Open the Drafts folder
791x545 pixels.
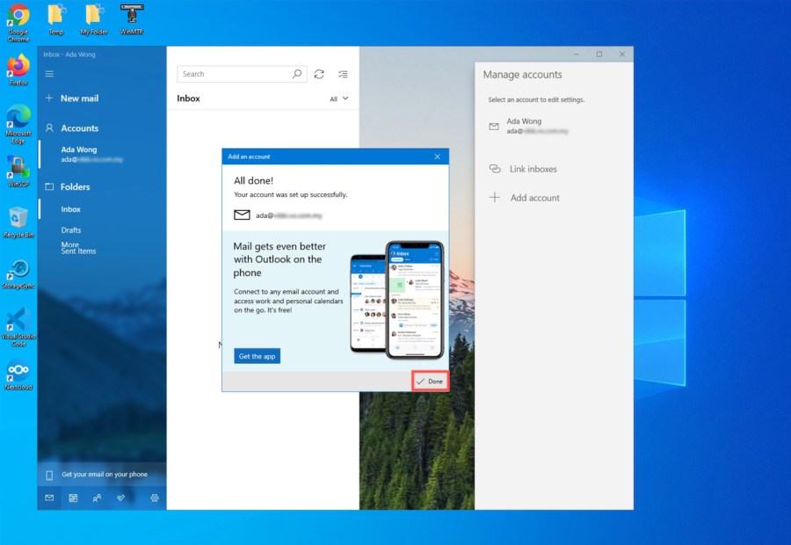71,230
